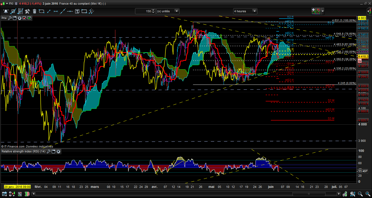Open the alert bell tool
The width and height of the screenshot is (372, 198).
coord(6,11)
